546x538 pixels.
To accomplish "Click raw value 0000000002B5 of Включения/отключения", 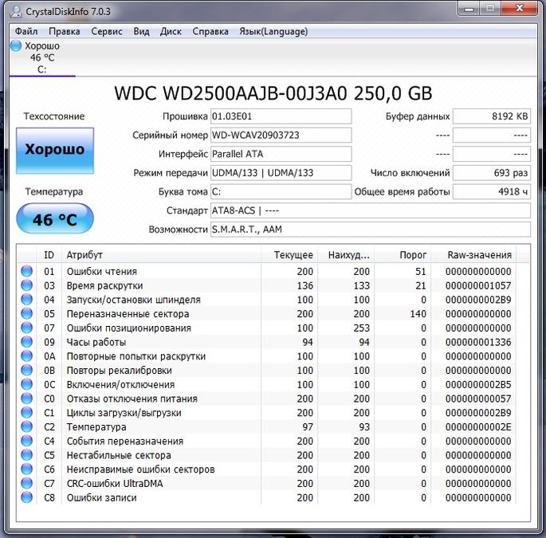I will tap(478, 384).
